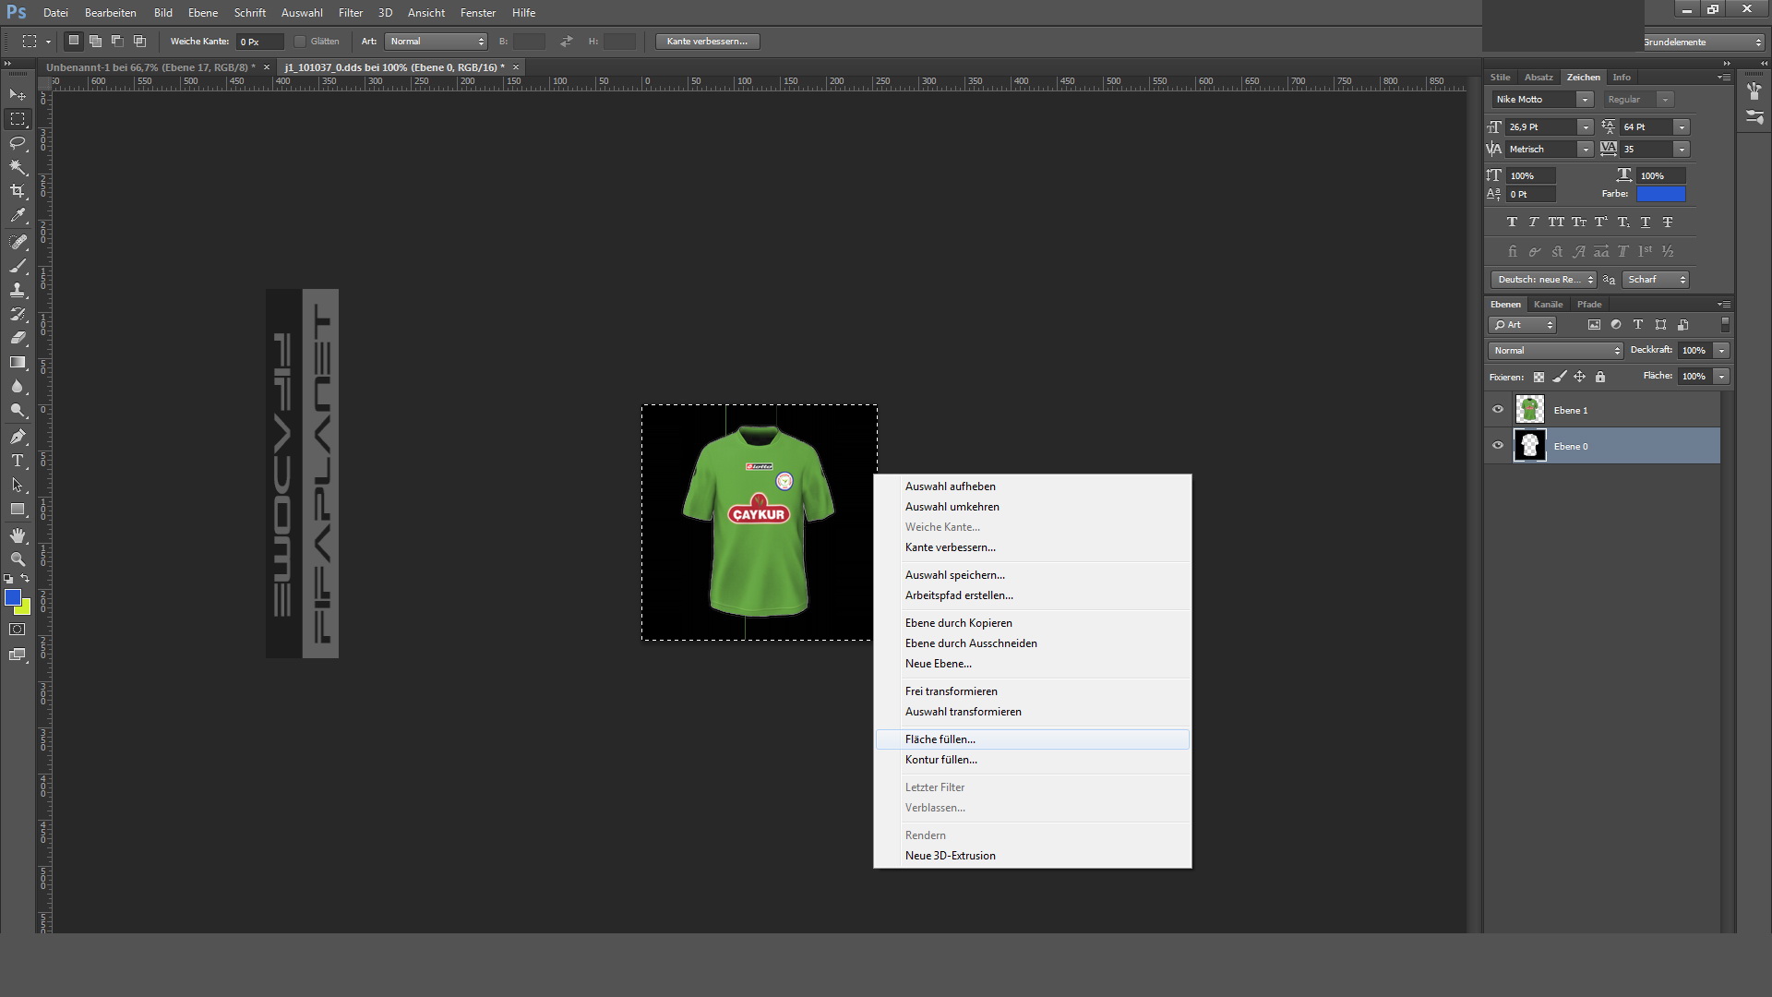Select the Move tool

point(18,95)
